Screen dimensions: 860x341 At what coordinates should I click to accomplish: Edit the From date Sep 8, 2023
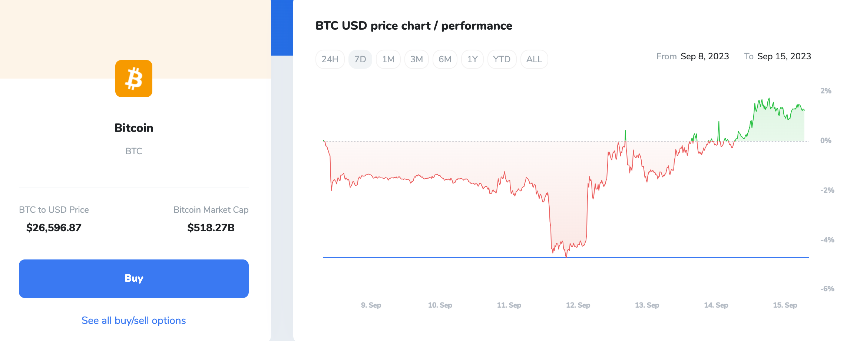coord(704,56)
